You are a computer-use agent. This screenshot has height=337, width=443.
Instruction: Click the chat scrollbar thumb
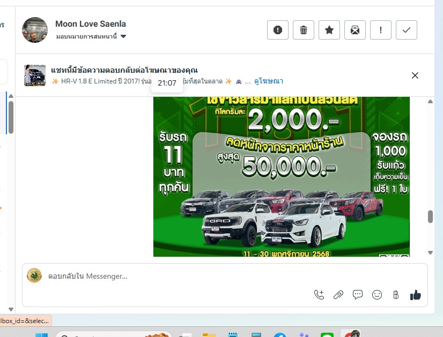430,217
